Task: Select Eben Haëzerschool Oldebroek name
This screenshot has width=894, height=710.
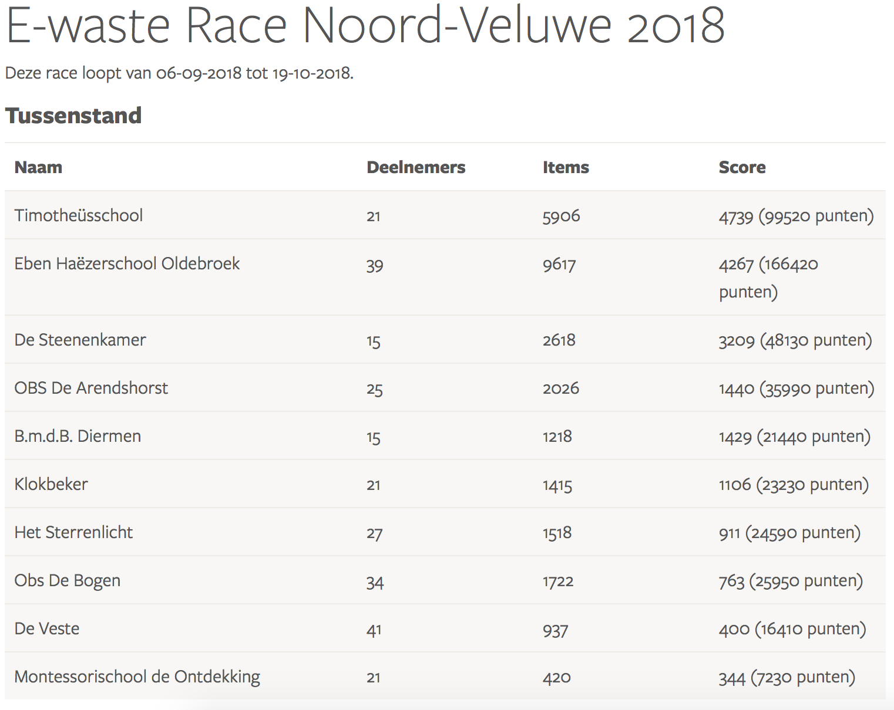Action: tap(127, 263)
